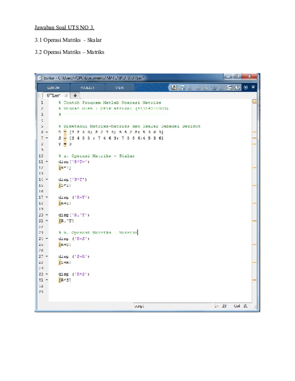Click the disp('R.^T') statement on line 20
Image resolution: width=295 pixels, height=381 pixels.
point(74,215)
